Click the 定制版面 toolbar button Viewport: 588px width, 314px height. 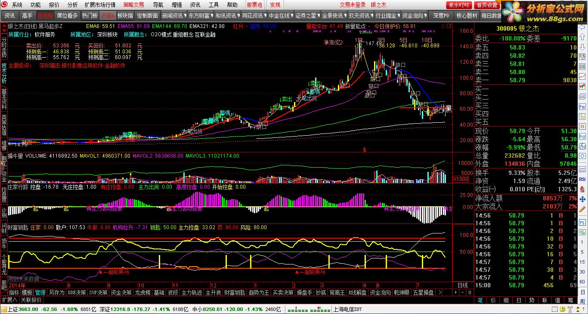coord(148,16)
